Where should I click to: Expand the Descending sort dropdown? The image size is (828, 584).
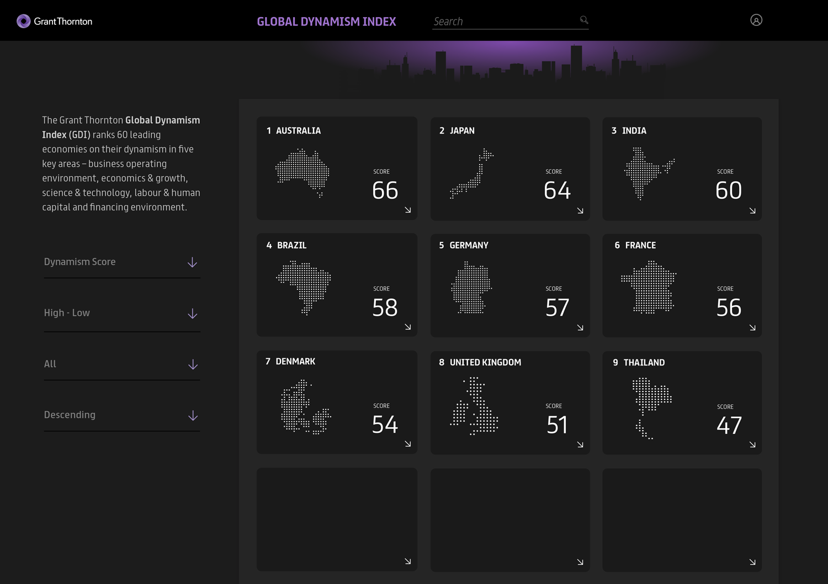(121, 415)
